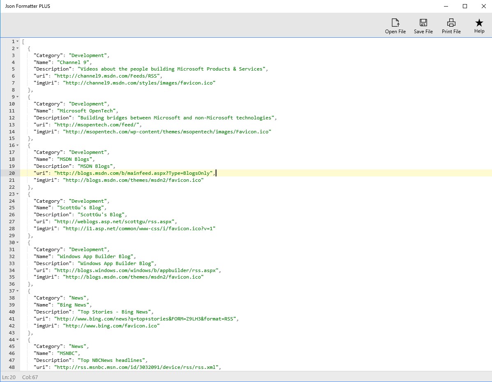The width and height of the screenshot is (492, 382).
Task: Click the Col 67 indicator in status bar
Action: coord(29,377)
